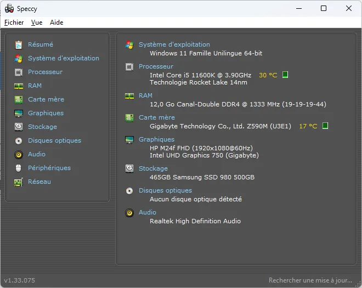Click the Windows flag icon in summary panel

pyautogui.click(x=129, y=45)
